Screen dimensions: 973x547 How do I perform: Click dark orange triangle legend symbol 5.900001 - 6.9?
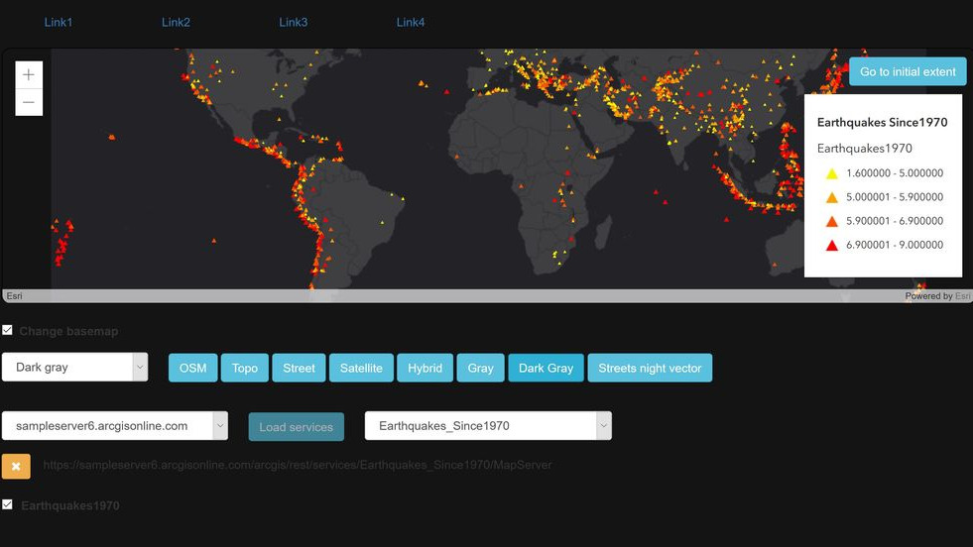click(831, 221)
